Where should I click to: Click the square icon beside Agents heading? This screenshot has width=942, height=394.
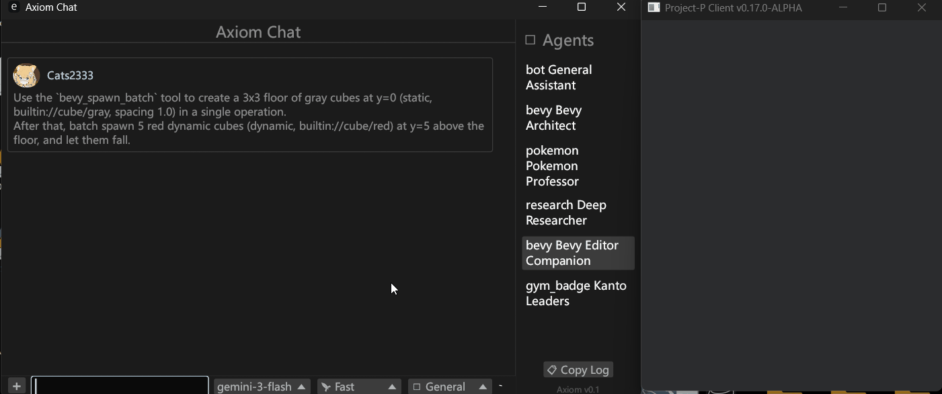(530, 40)
